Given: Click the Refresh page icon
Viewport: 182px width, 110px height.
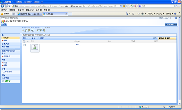Looking at the screenshot, I should click(132, 6).
